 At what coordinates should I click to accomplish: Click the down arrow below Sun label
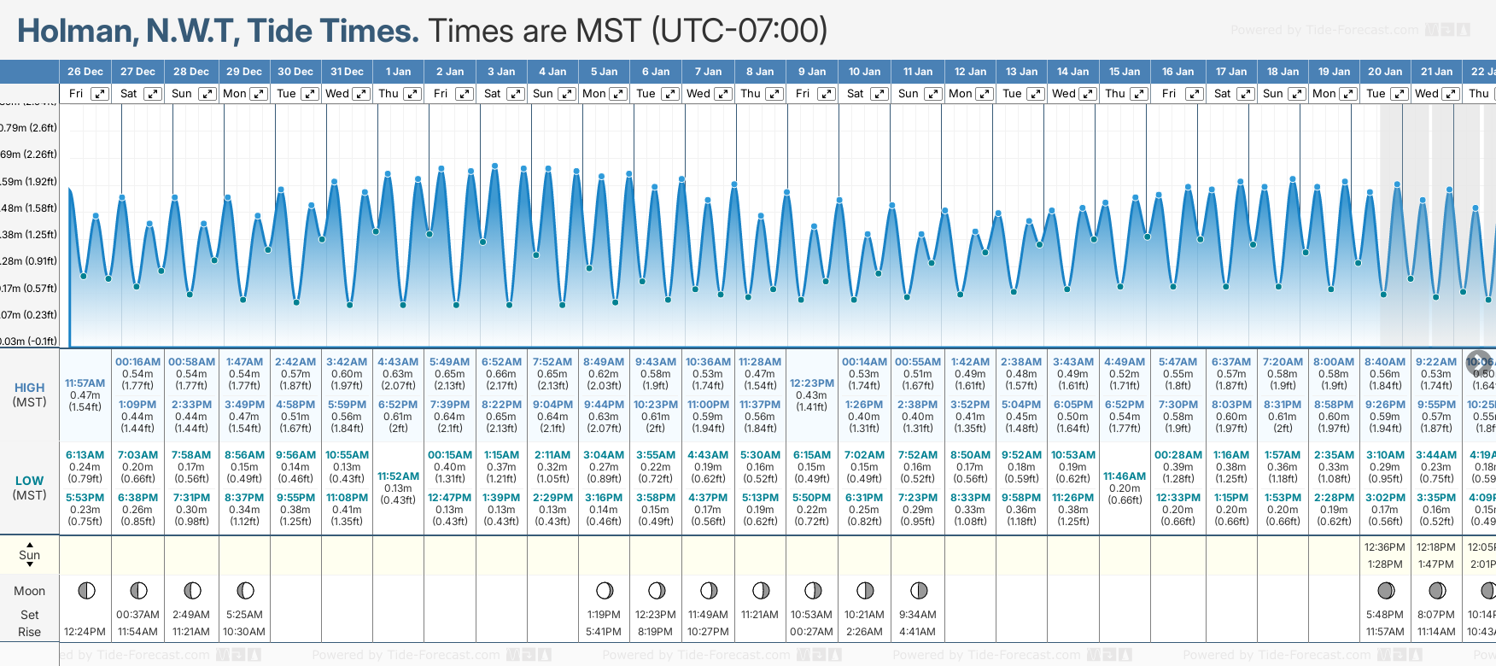(30, 565)
